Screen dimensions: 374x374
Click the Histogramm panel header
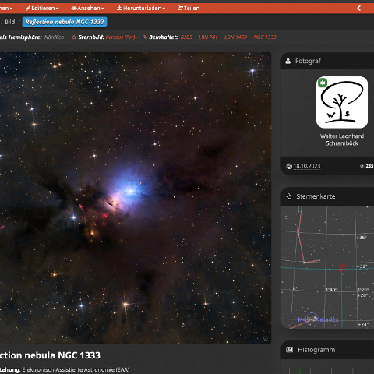click(327, 350)
